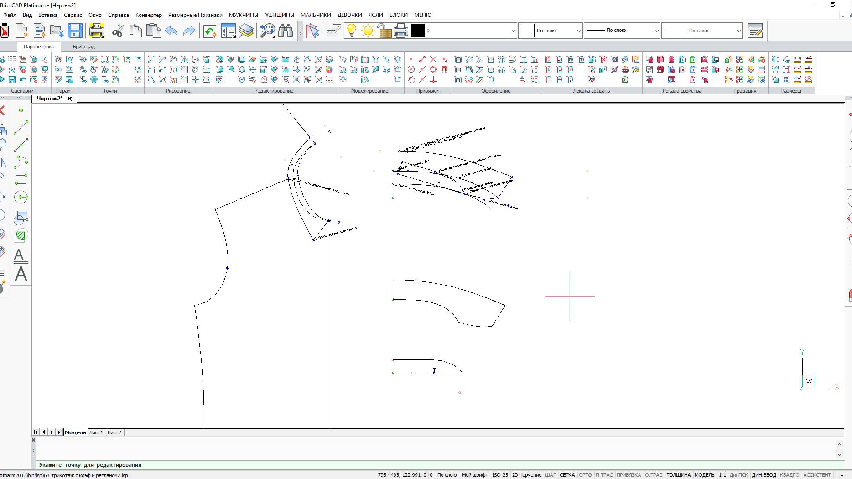Toggle ОРТО mode in status bar
Viewport: 852px width, 479px height.
[585, 475]
